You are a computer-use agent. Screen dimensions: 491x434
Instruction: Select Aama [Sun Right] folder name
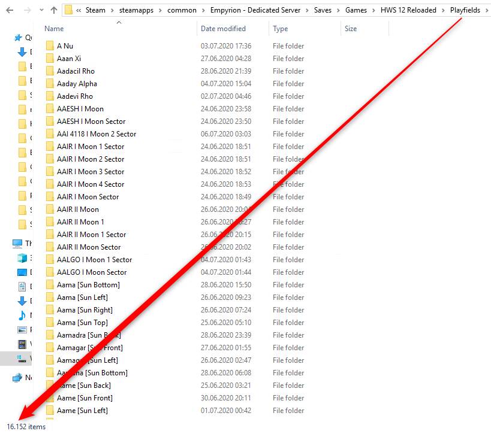pos(85,310)
